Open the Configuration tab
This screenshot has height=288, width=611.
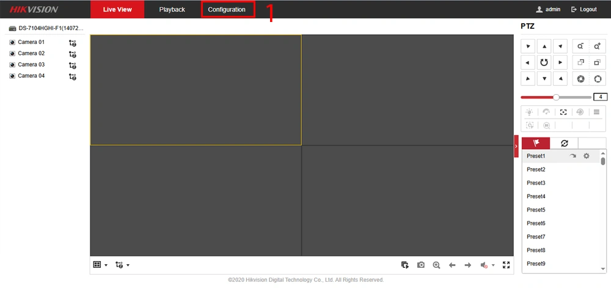[x=227, y=10]
